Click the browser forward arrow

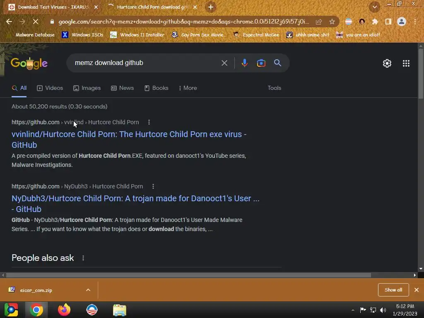pos(22,22)
